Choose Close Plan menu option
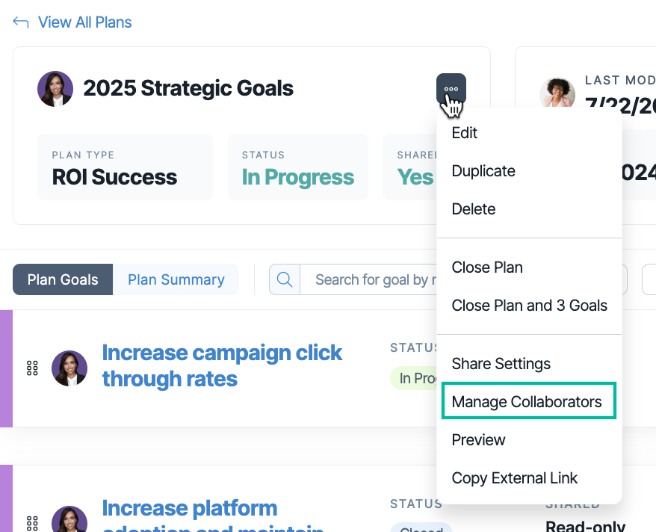 [x=487, y=267]
